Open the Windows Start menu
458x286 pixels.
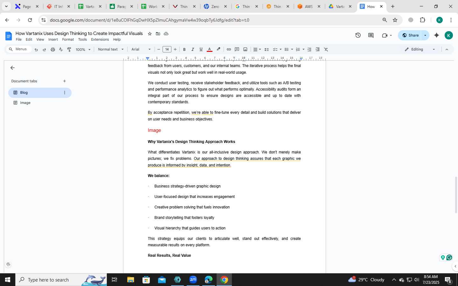(x=8, y=280)
